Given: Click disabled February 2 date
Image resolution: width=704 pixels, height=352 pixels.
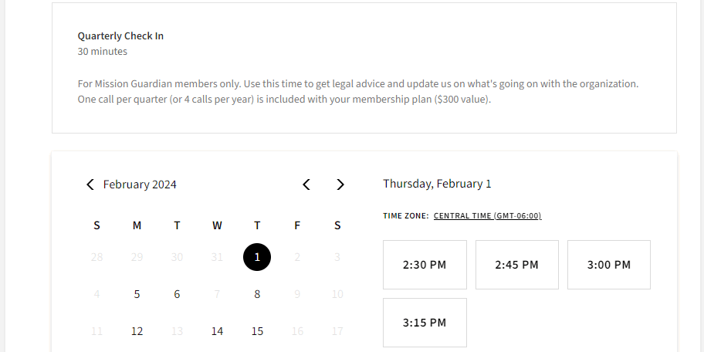Looking at the screenshot, I should (x=297, y=257).
